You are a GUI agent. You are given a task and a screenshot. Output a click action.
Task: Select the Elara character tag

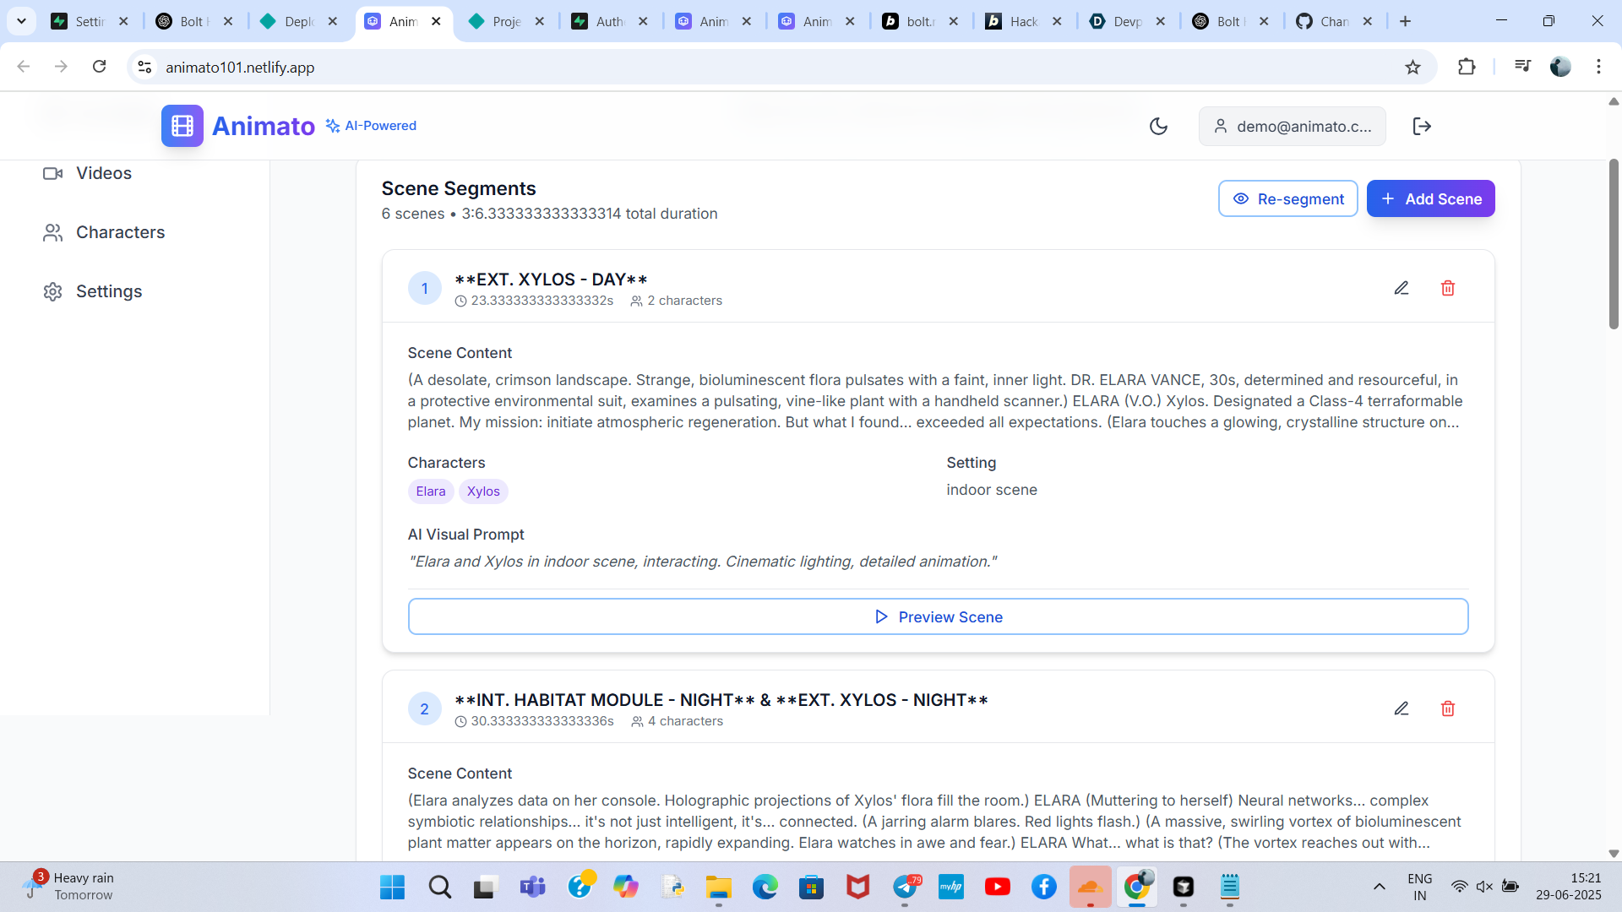(430, 491)
